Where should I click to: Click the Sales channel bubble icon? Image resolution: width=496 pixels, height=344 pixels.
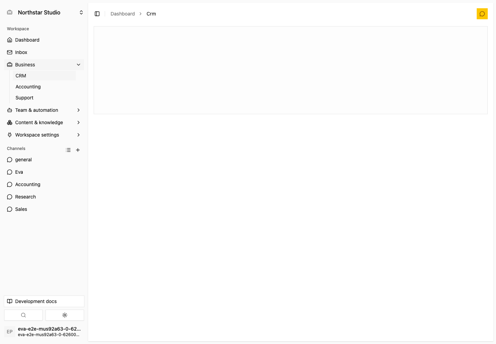[x=10, y=209]
